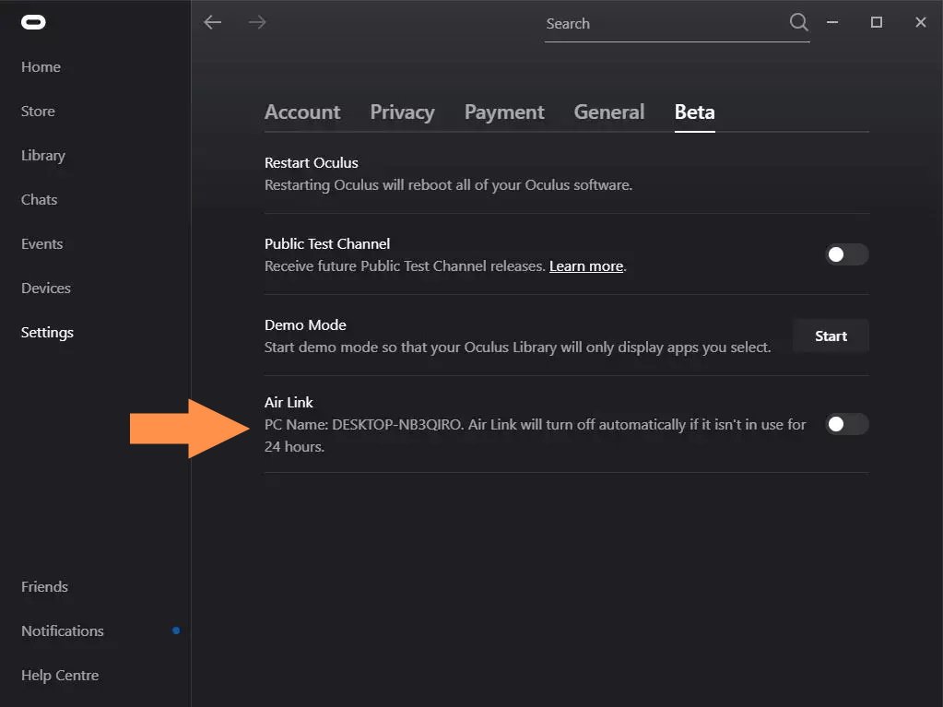
Task: Select Settings in the sidebar
Action: [x=48, y=333]
